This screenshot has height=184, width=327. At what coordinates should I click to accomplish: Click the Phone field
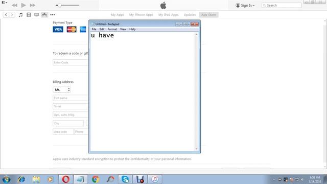81,132
